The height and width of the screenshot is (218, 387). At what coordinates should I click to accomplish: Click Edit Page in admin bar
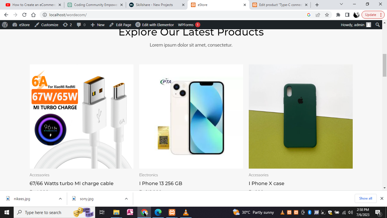(120, 25)
